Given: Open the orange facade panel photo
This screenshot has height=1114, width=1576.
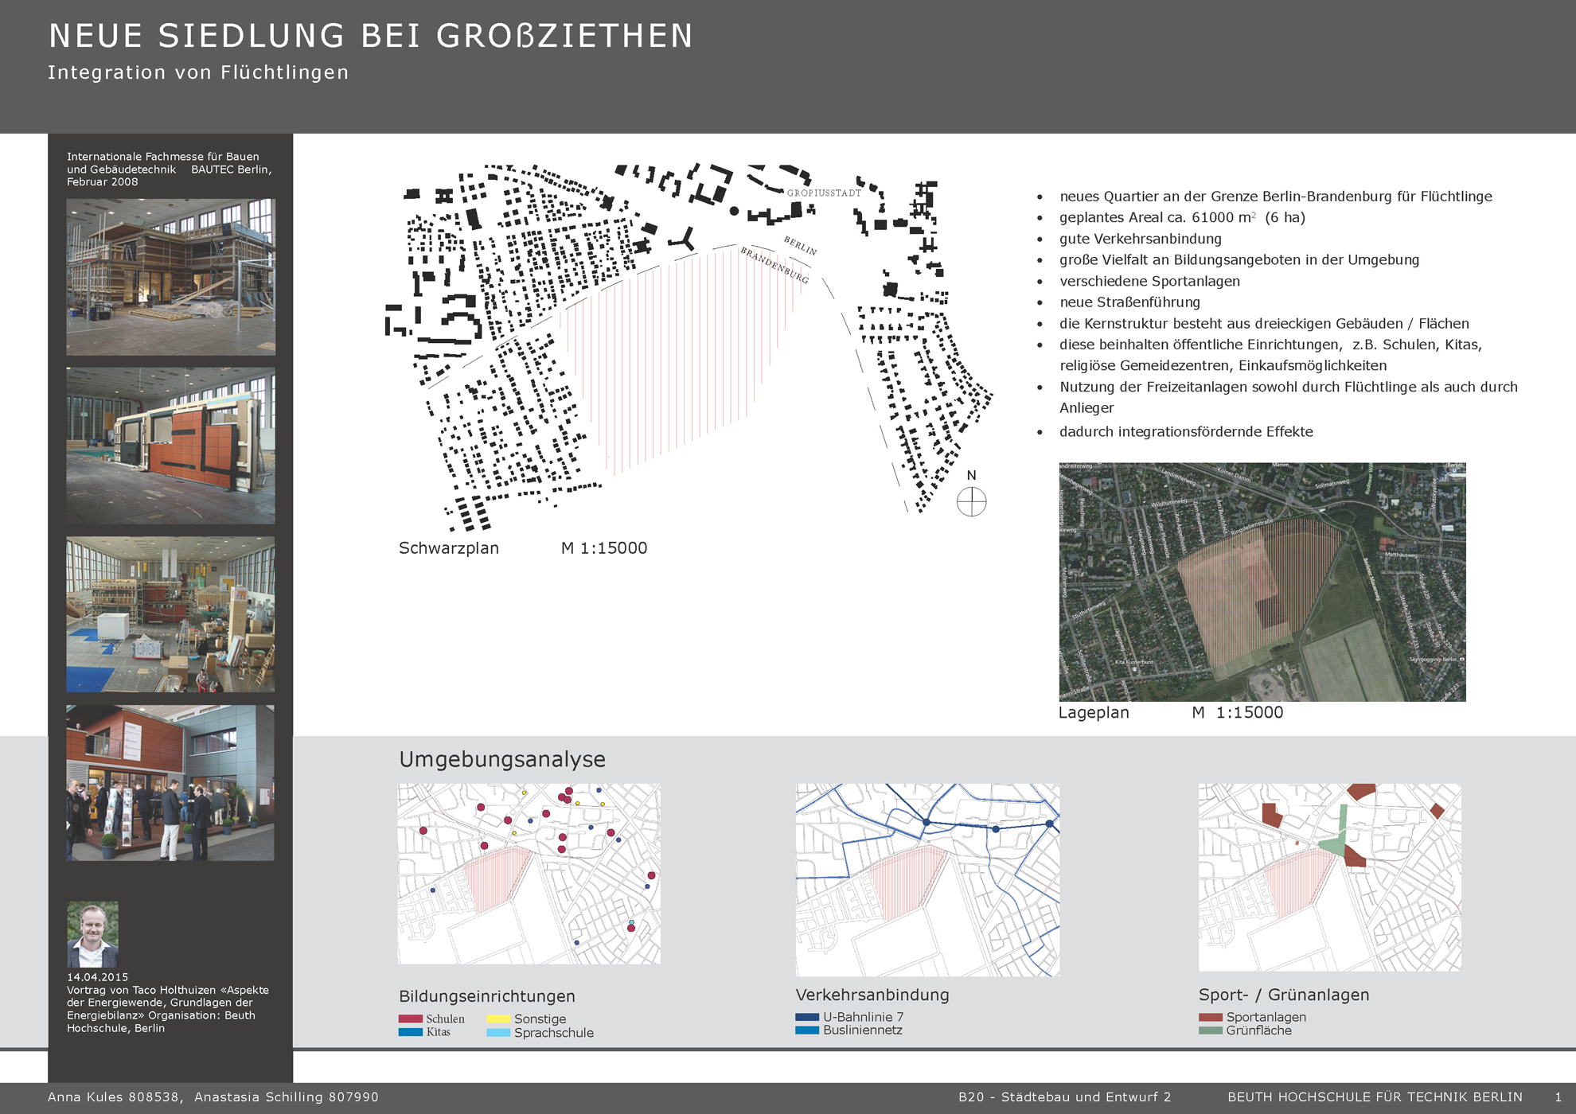Looking at the screenshot, I should [x=170, y=445].
